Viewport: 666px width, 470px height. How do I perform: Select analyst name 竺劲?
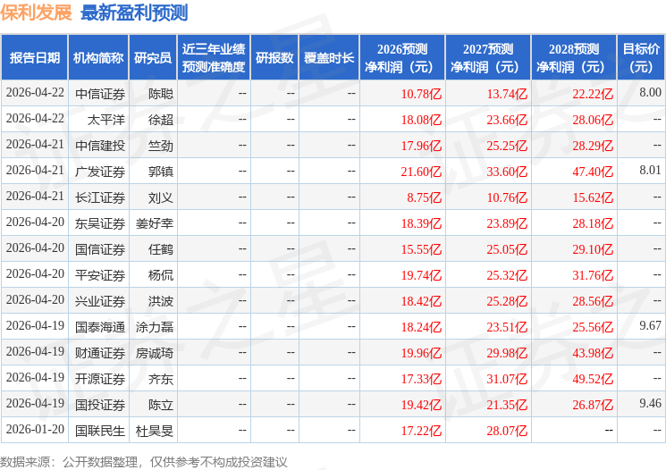[x=161, y=146]
